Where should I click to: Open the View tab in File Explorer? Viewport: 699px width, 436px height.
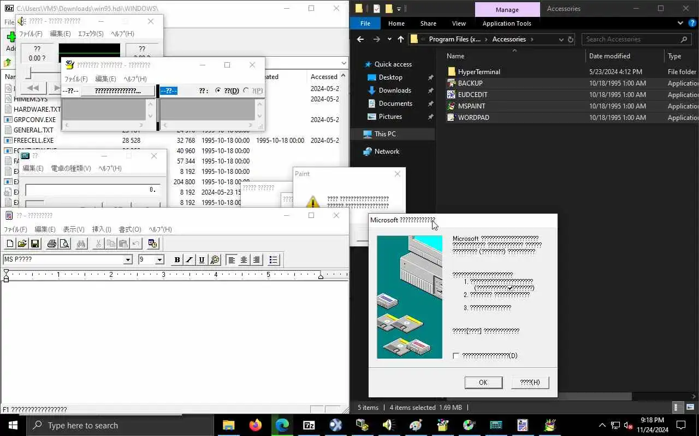[x=459, y=23]
